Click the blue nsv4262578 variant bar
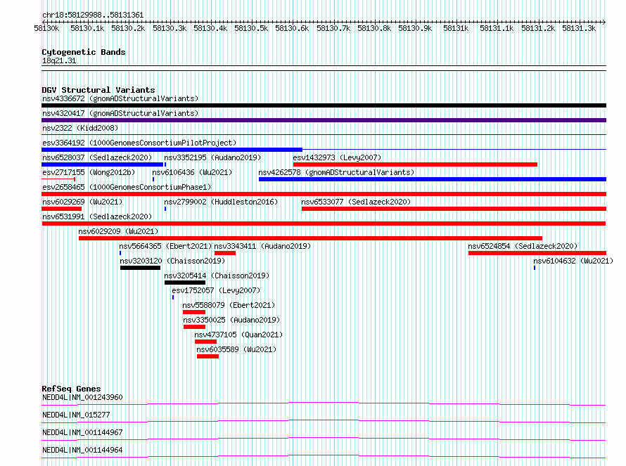The image size is (626, 466). point(433,179)
